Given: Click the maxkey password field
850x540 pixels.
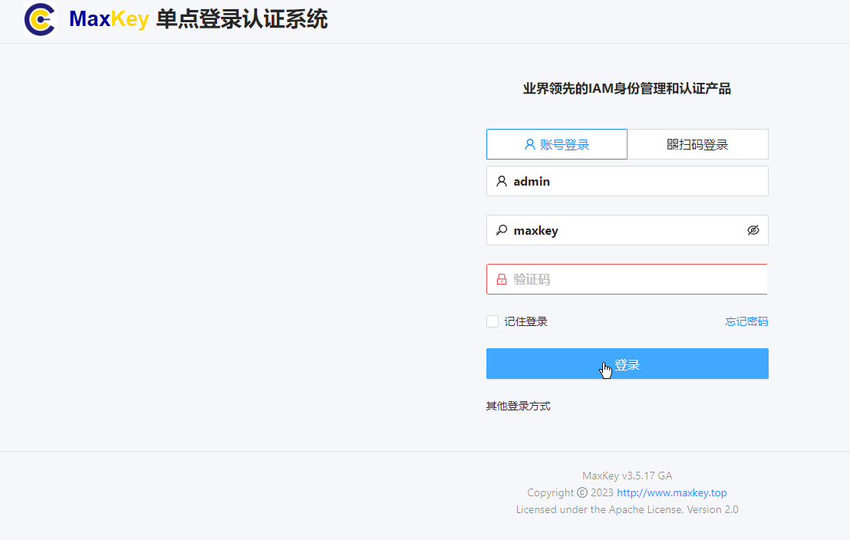Looking at the screenshot, I should [x=627, y=230].
